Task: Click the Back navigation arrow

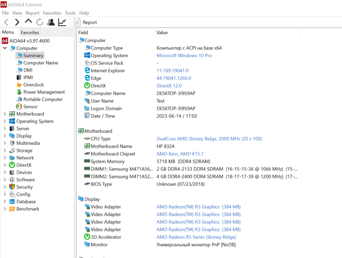Action: pyautogui.click(x=6, y=22)
